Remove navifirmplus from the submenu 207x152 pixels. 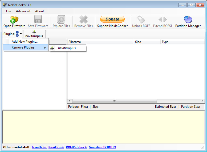[68, 48]
